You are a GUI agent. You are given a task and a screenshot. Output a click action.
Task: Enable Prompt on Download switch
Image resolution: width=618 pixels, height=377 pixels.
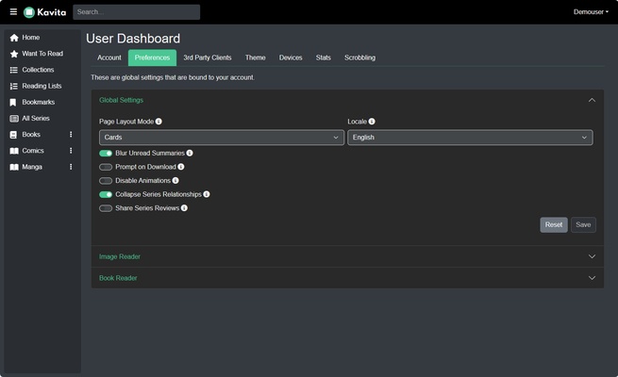coord(106,167)
